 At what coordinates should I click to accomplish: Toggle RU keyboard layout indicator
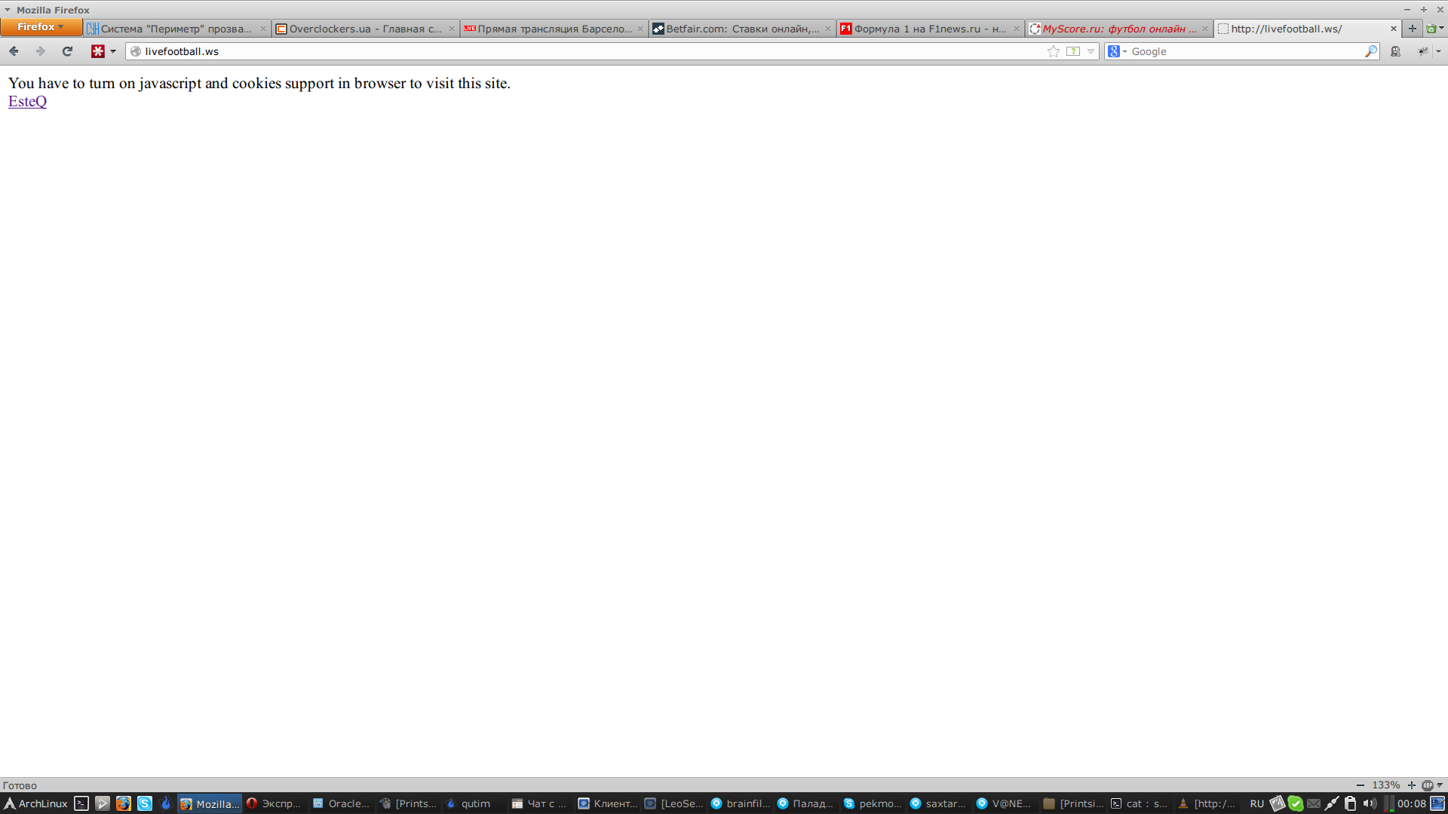[1256, 803]
